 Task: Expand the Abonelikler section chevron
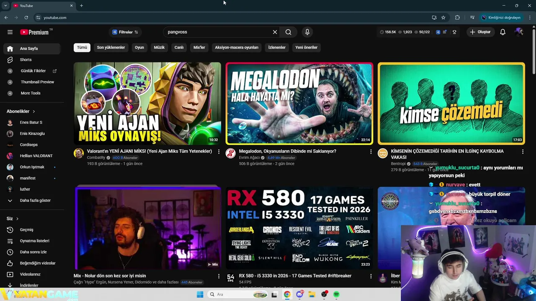34,112
